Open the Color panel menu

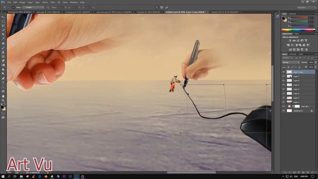click(x=316, y=14)
